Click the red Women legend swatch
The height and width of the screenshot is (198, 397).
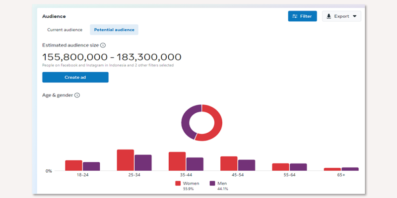coord(178,183)
